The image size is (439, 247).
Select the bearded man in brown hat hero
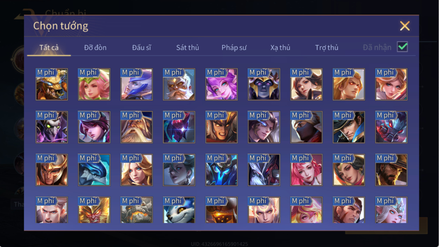[x=391, y=170]
